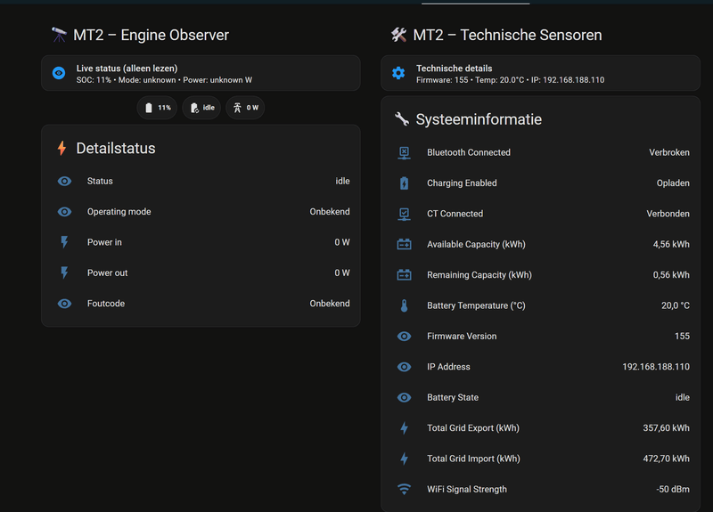Screen dimensions: 713x512
Task: Click the CT Connected icon
Action: pos(404,214)
